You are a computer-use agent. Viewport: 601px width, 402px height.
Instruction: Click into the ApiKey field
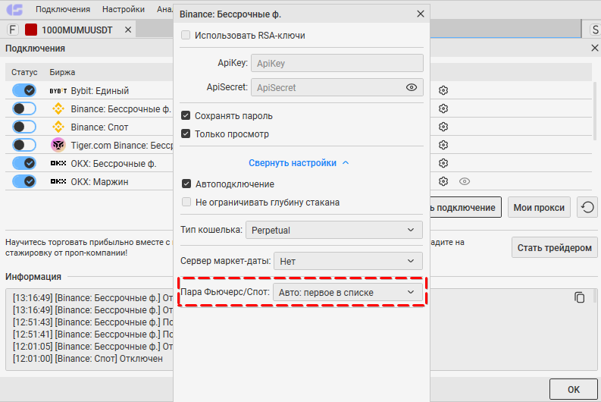point(337,63)
